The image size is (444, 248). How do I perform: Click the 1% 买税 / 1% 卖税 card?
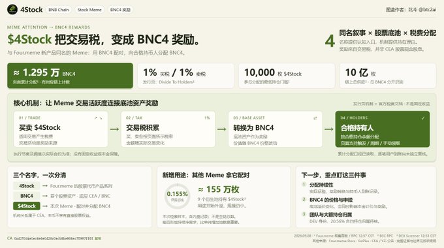click(x=185, y=76)
